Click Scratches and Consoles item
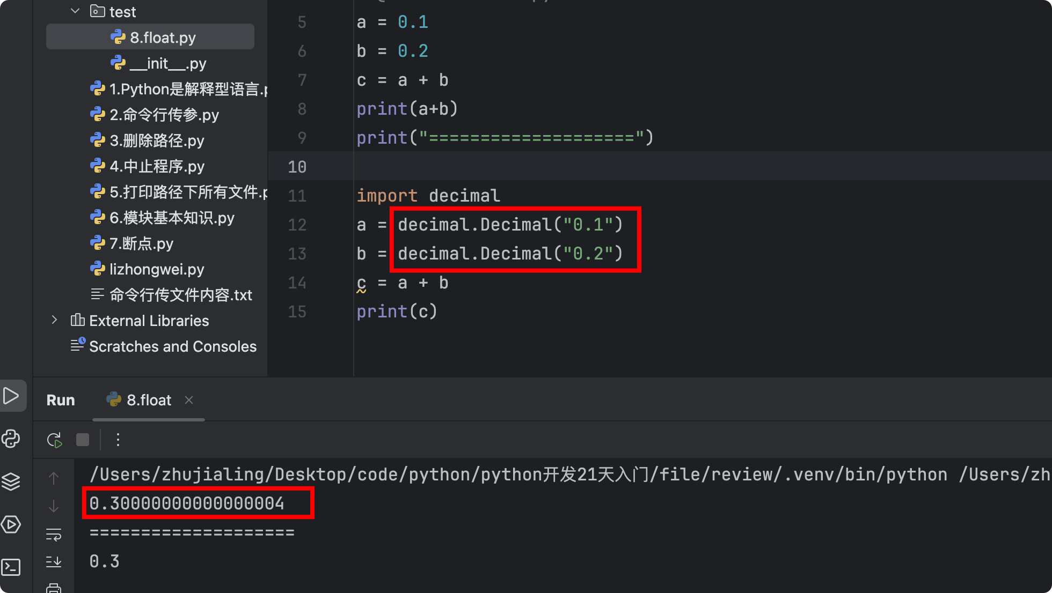1052x593 pixels. coord(172,346)
